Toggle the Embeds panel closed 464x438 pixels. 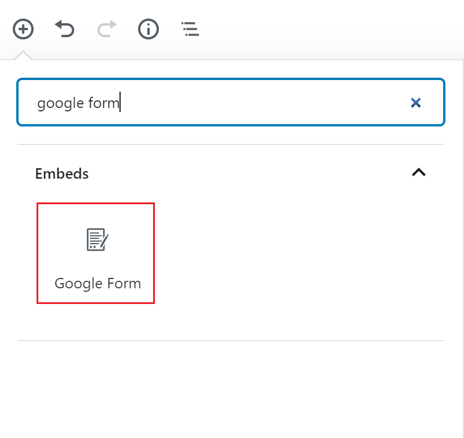pos(419,172)
